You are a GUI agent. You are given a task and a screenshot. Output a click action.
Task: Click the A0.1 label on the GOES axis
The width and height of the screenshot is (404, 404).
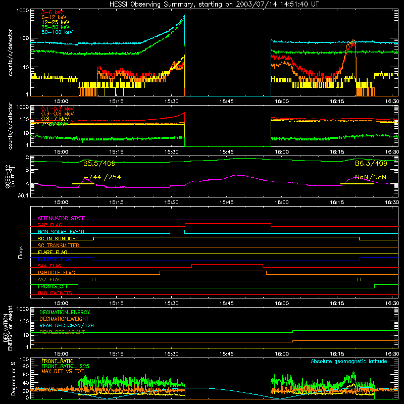pyautogui.click(x=23, y=196)
